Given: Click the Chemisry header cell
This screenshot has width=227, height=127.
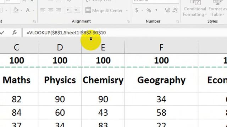Looking at the screenshot, I should pos(103,80).
